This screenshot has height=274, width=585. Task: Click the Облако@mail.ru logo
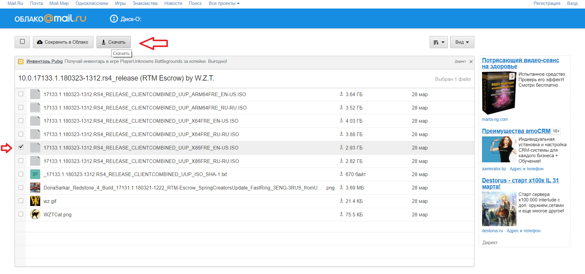(50, 19)
